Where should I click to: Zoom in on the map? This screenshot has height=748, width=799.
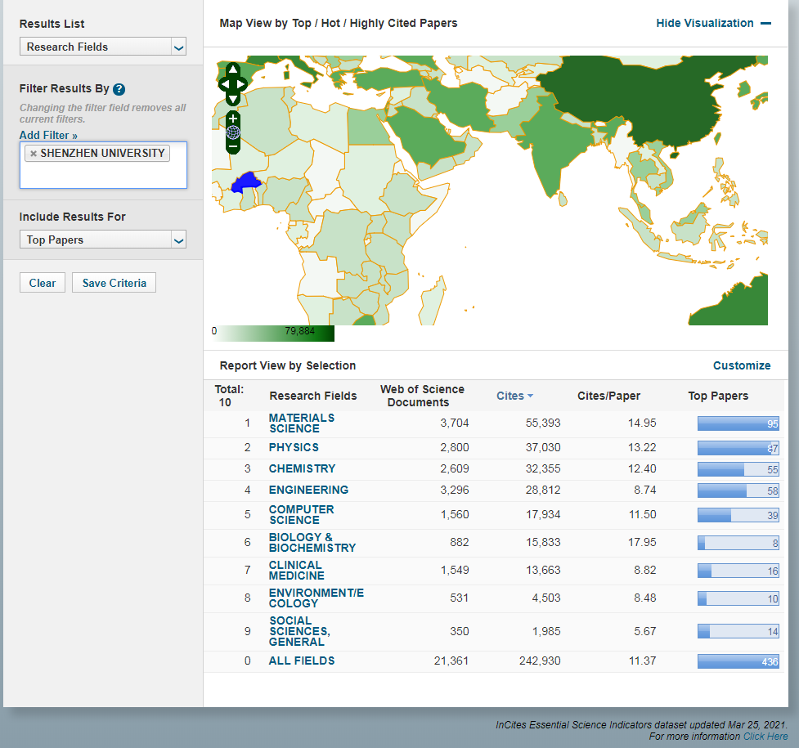(233, 119)
